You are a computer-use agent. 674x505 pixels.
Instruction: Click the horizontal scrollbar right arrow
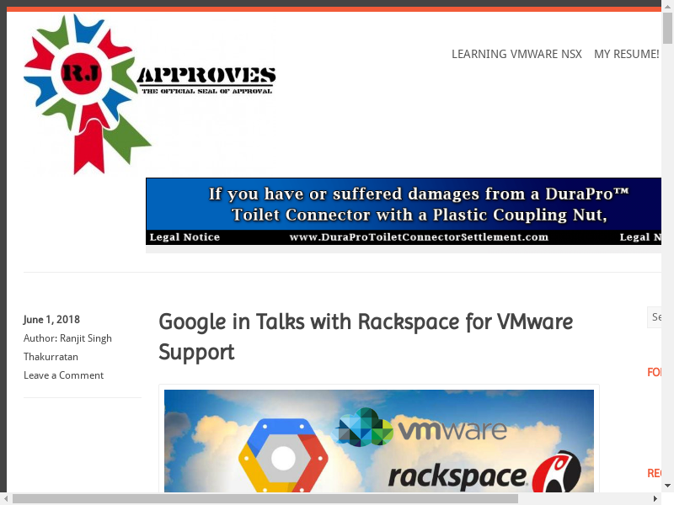655,498
